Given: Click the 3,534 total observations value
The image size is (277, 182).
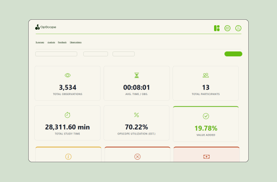Looking at the screenshot, I should tap(68, 88).
